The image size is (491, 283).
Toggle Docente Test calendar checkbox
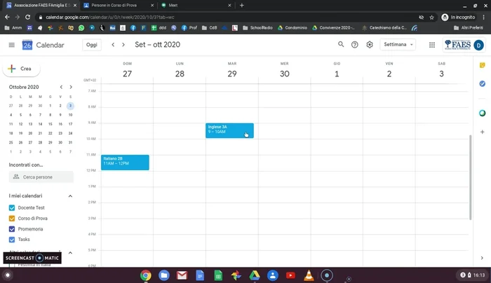12,207
